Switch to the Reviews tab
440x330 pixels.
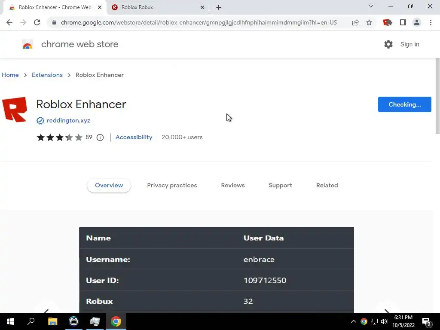233,186
